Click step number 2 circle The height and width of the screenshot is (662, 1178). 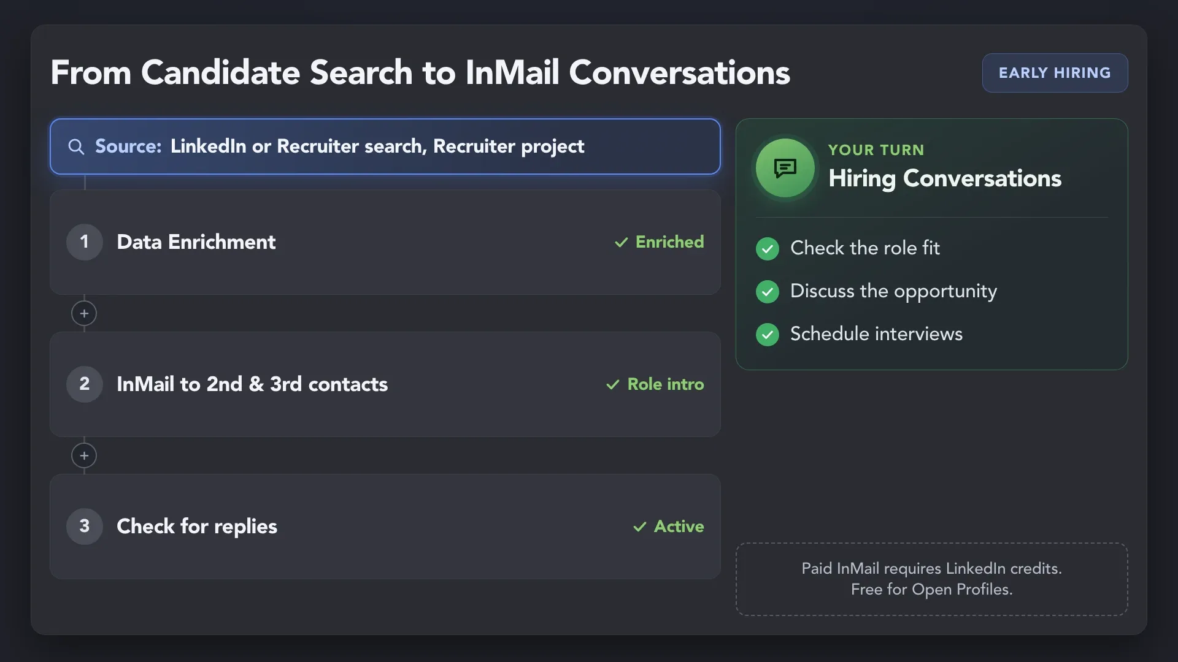tap(85, 384)
